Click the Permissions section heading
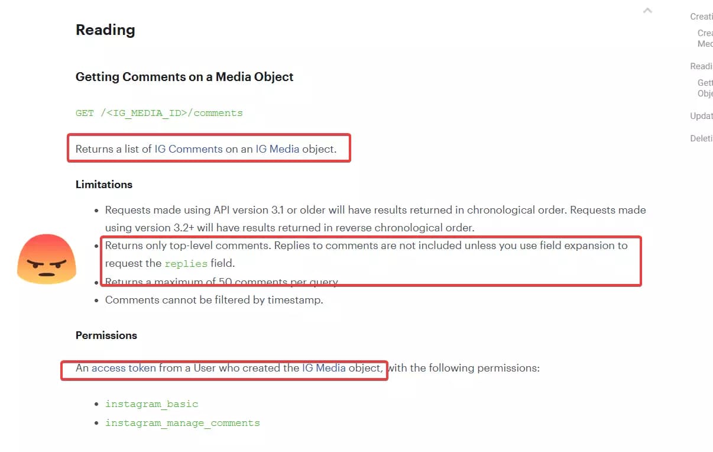713x452 pixels. click(x=106, y=335)
